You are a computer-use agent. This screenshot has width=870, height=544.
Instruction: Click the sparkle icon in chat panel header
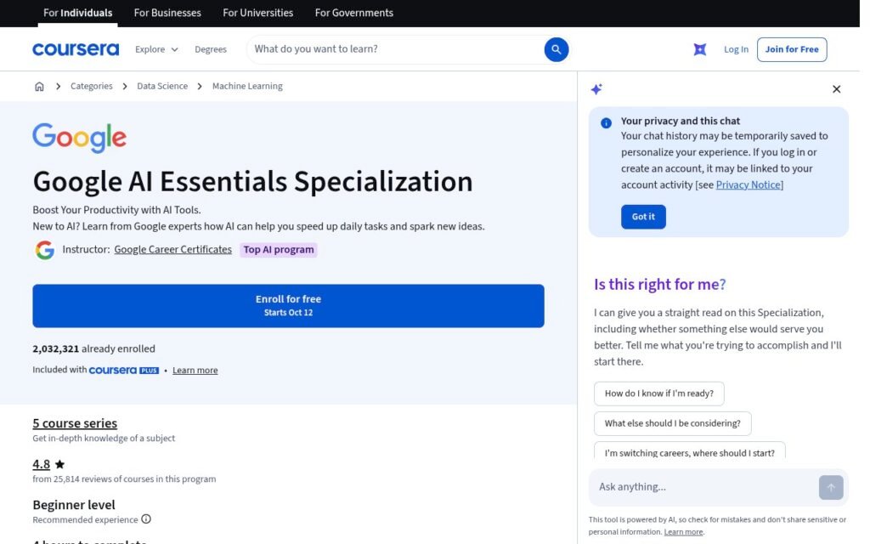(596, 88)
